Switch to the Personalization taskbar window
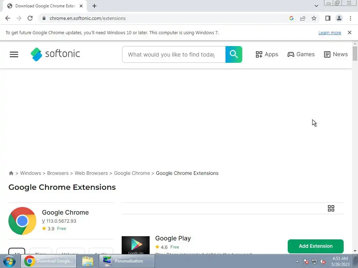Image resolution: width=358 pixels, height=268 pixels. click(127, 261)
